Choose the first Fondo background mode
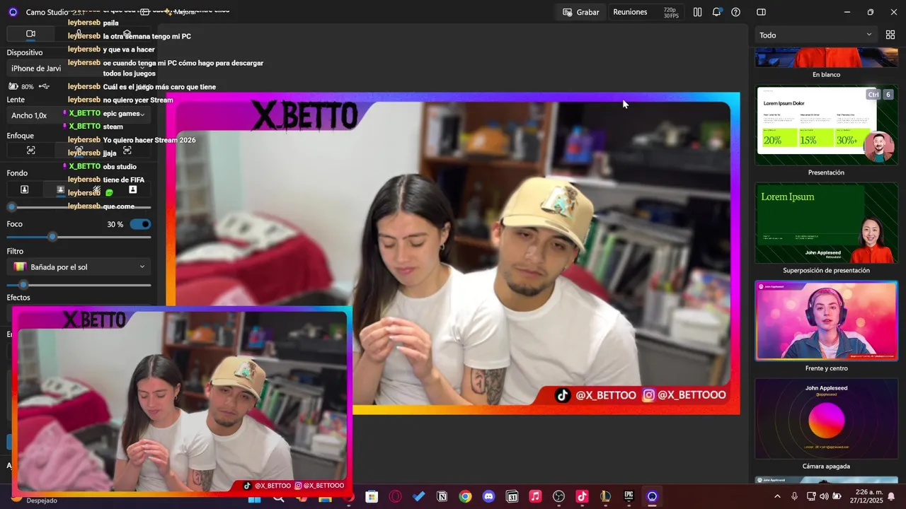Image resolution: width=906 pixels, height=509 pixels. tap(24, 189)
